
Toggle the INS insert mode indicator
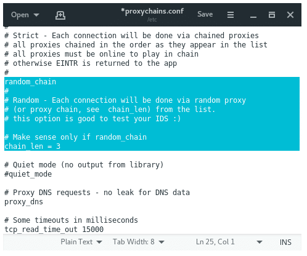tap(285, 242)
